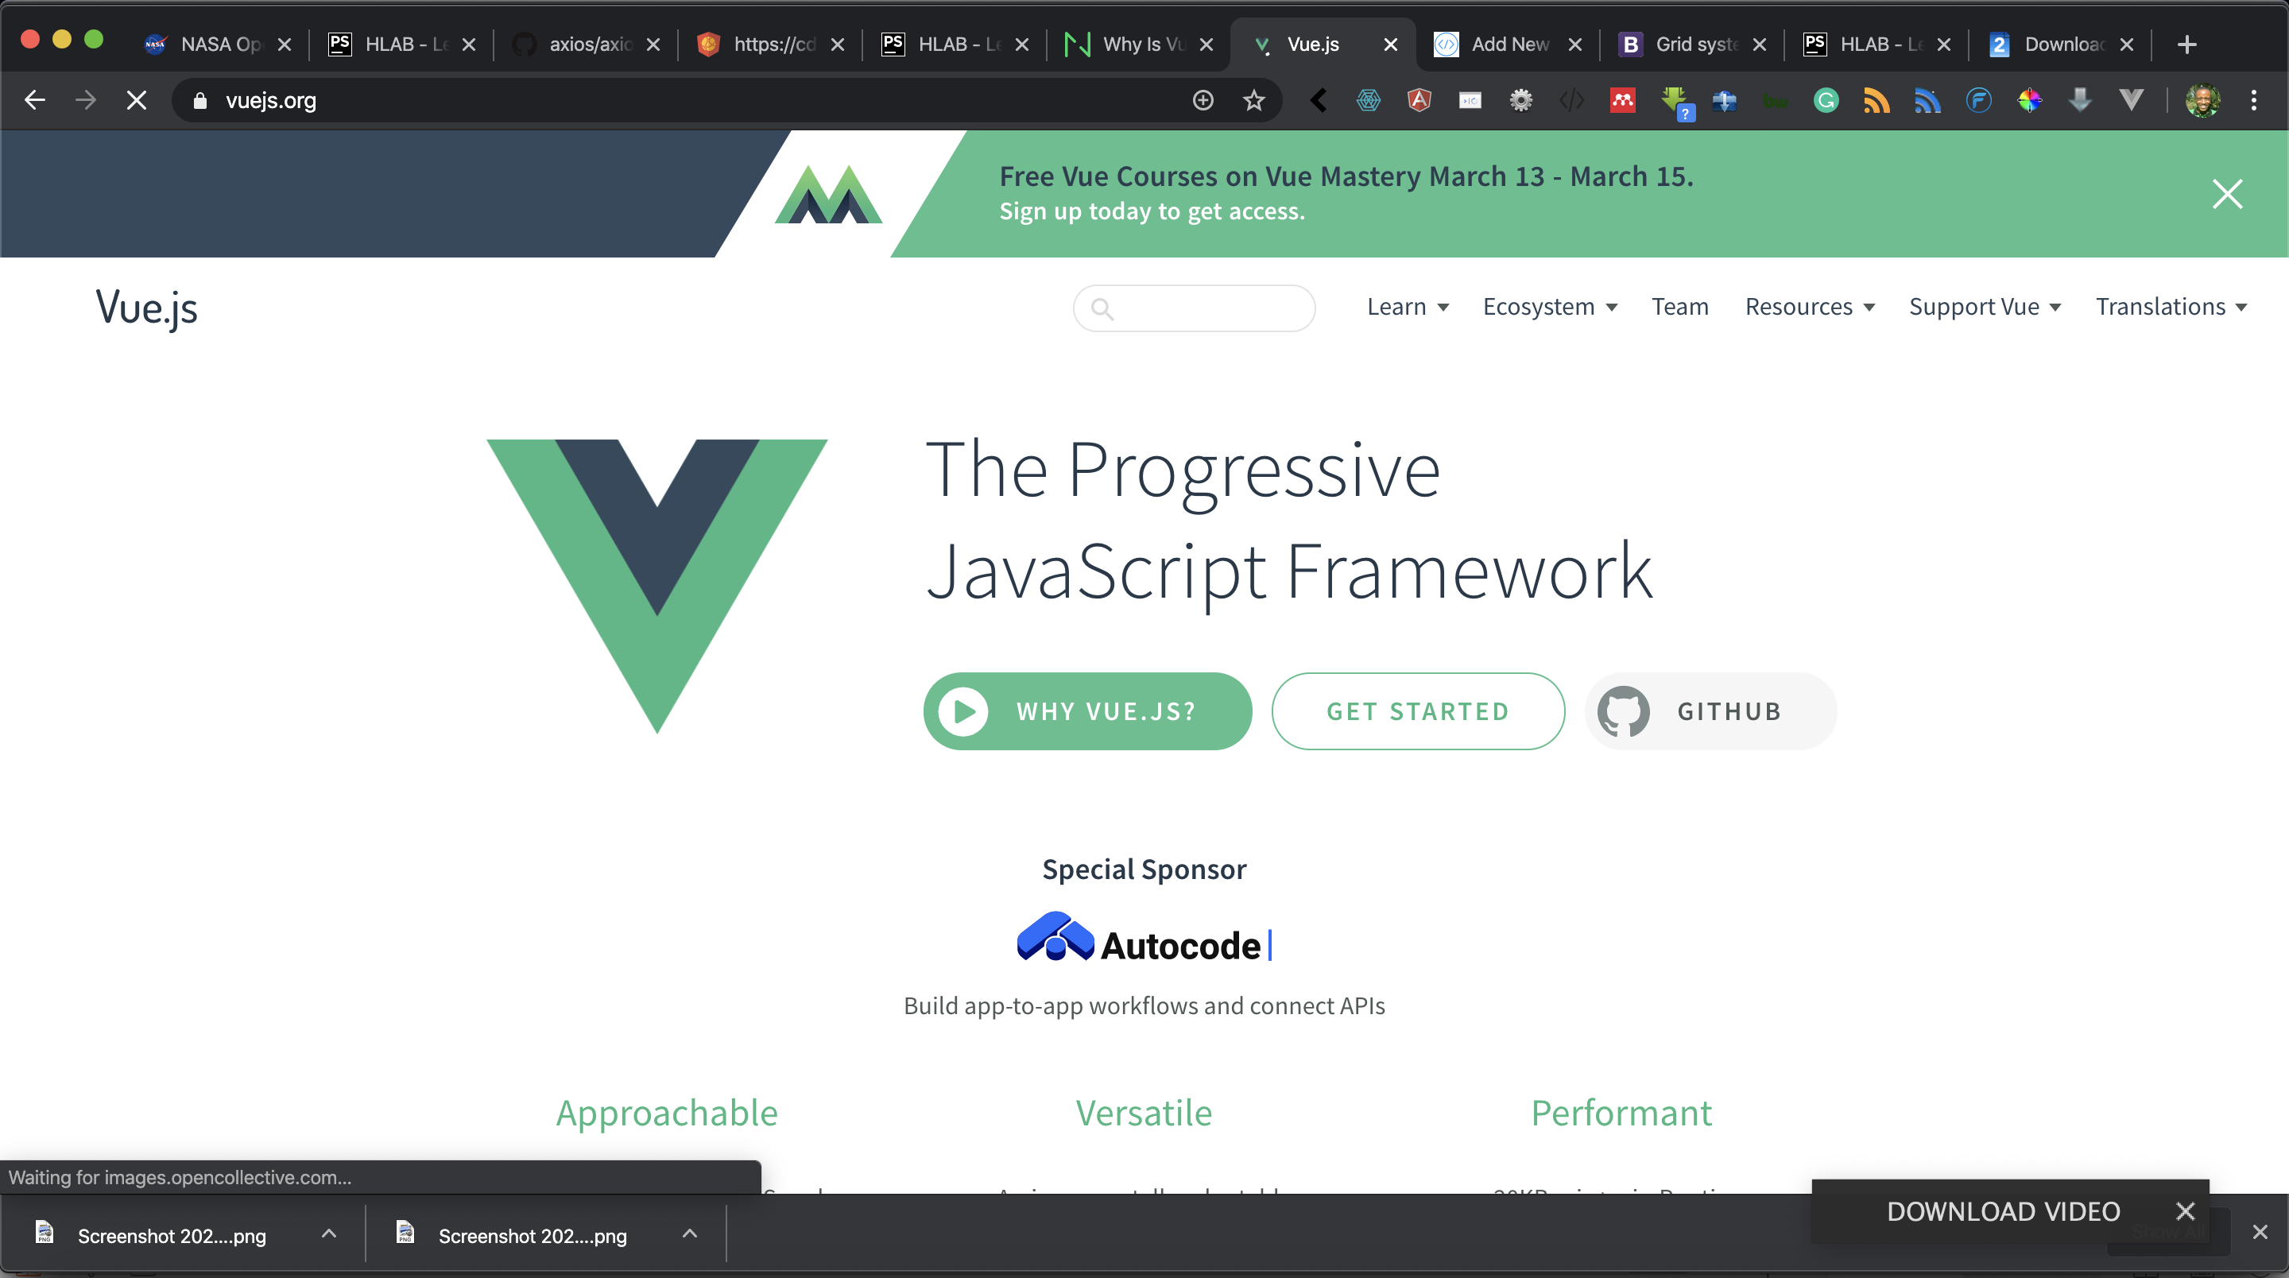Switch to the Download tab
The image size is (2289, 1278).
pos(2062,44)
